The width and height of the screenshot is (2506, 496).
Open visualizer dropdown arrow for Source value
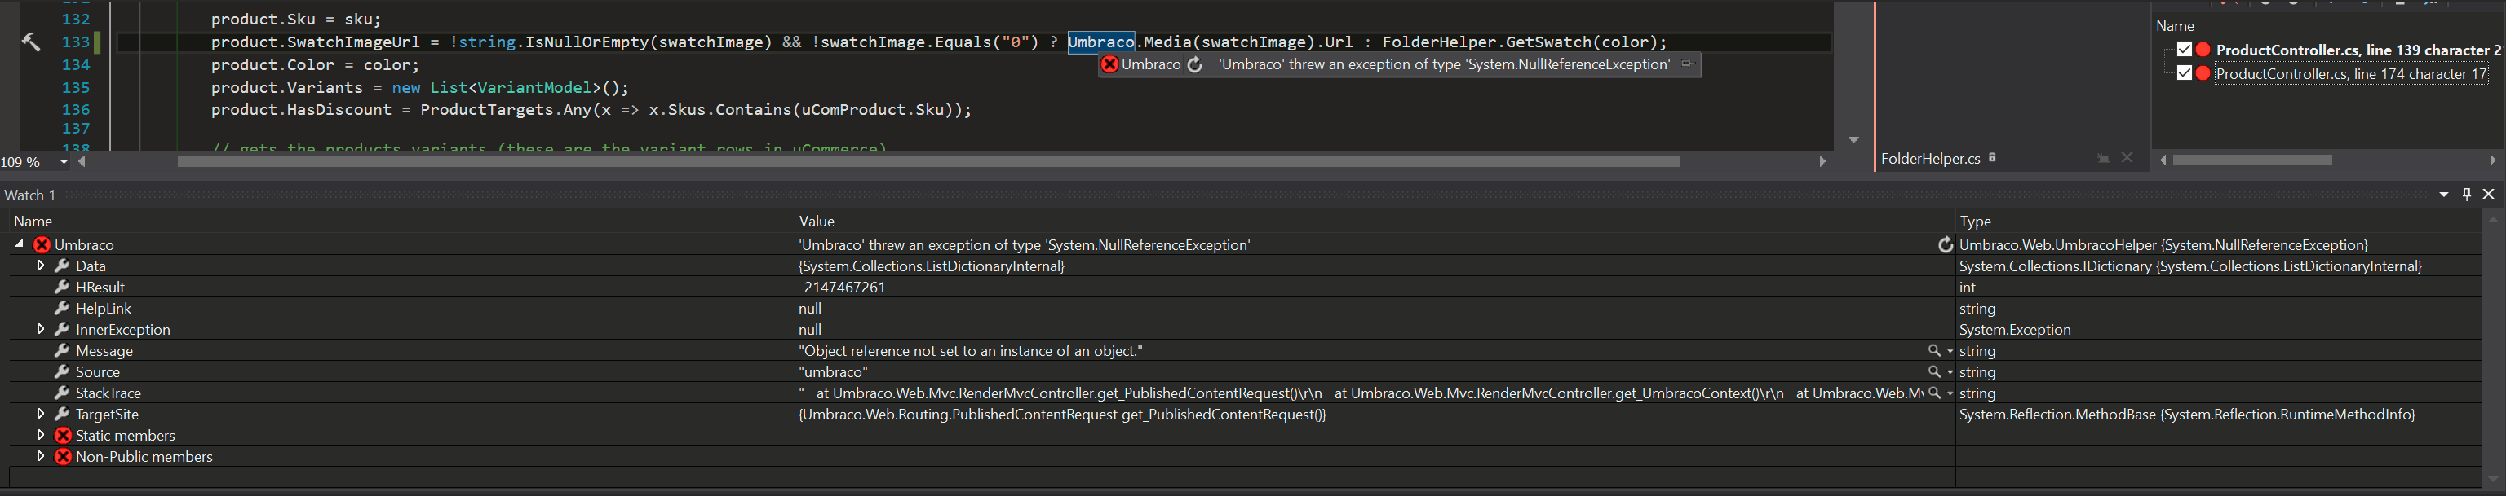[x=1950, y=371]
